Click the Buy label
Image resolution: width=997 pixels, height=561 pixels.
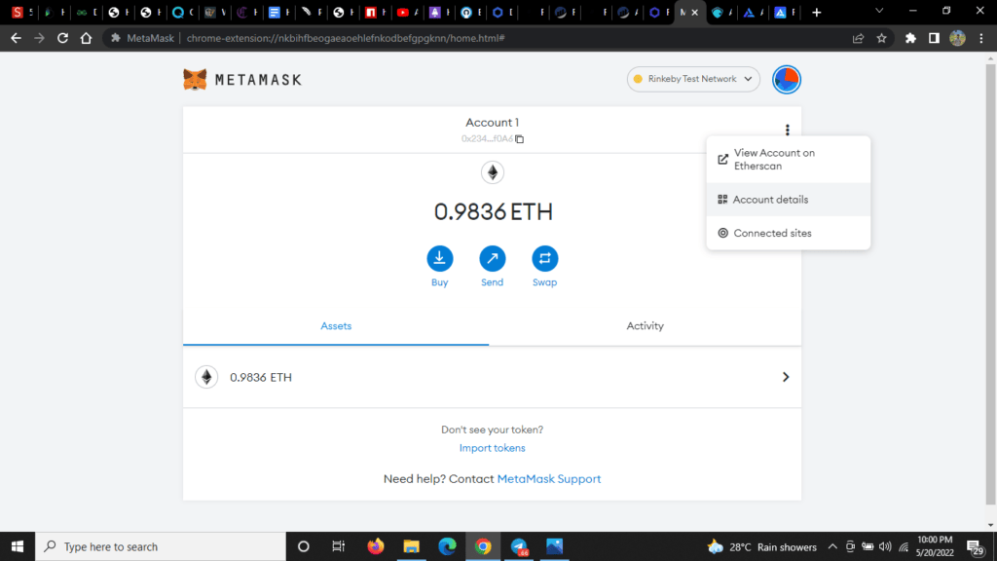(439, 282)
